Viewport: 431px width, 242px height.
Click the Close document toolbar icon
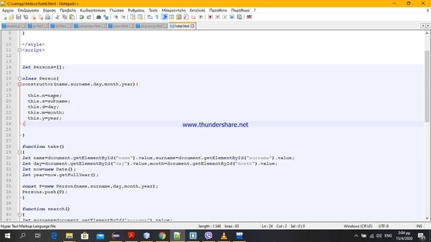pos(33,17)
